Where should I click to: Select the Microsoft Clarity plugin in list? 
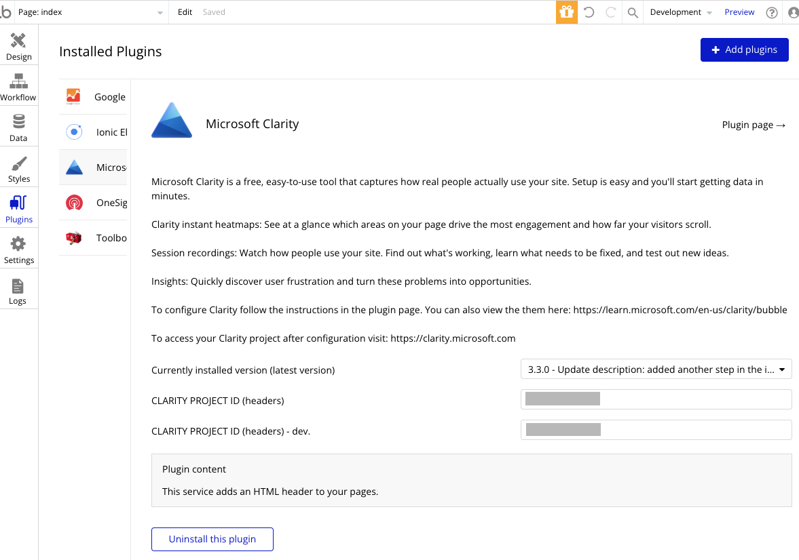coord(93,167)
